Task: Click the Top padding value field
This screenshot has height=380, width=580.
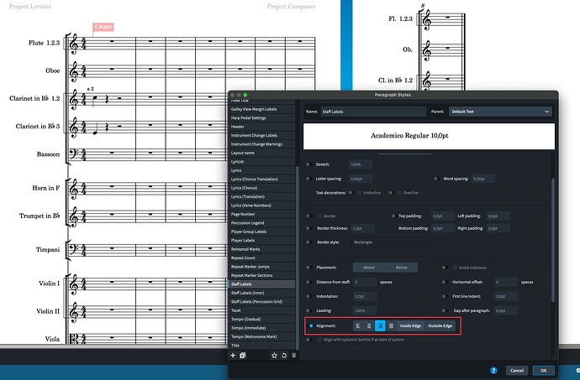Action: click(x=442, y=216)
